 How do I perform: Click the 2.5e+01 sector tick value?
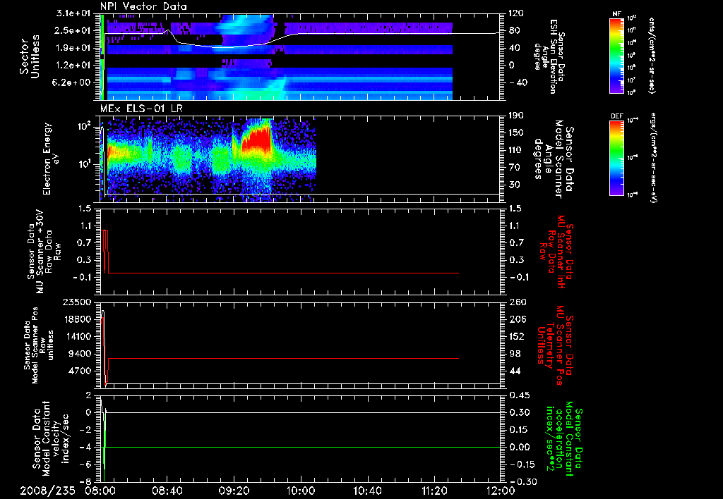coord(73,31)
